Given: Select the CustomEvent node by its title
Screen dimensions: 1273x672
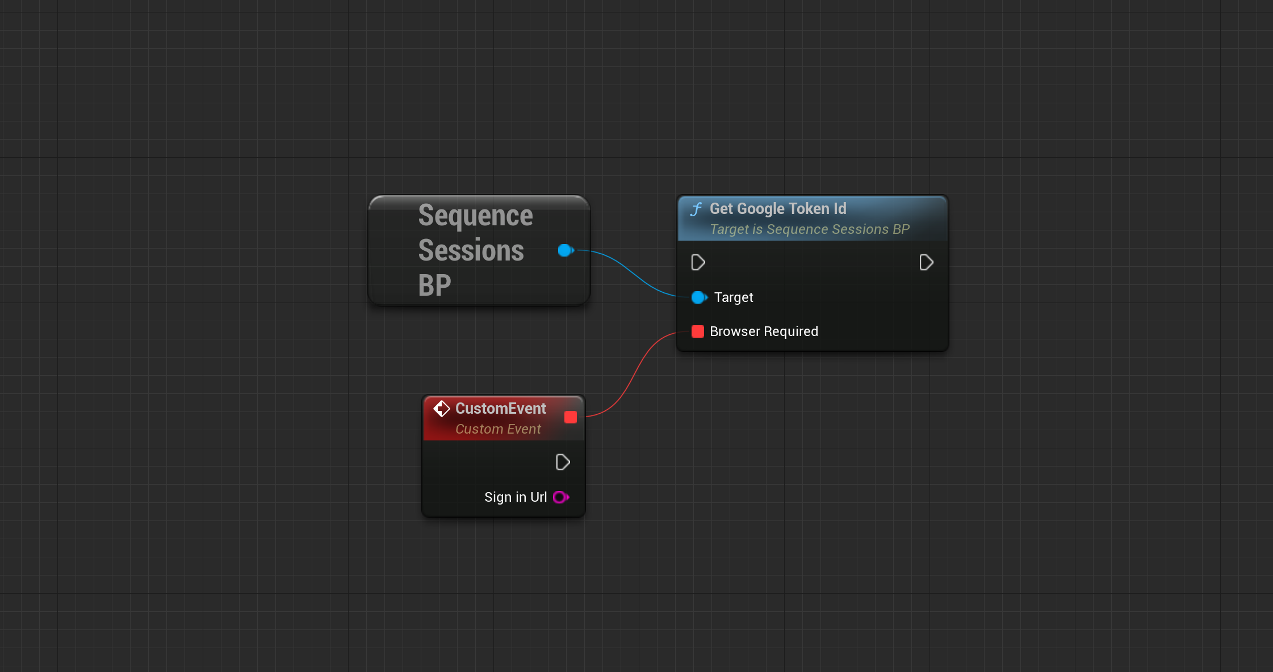Looking at the screenshot, I should click(500, 409).
